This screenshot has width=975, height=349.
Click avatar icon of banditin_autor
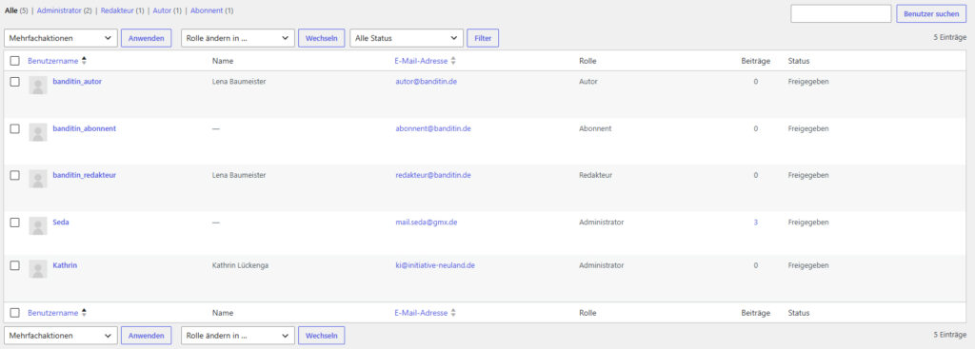coord(38,86)
